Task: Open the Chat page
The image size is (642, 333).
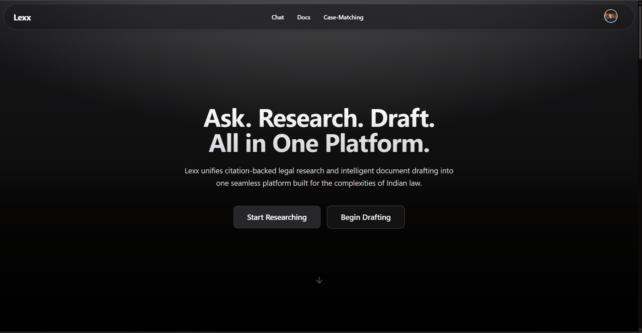Action: 277,17
